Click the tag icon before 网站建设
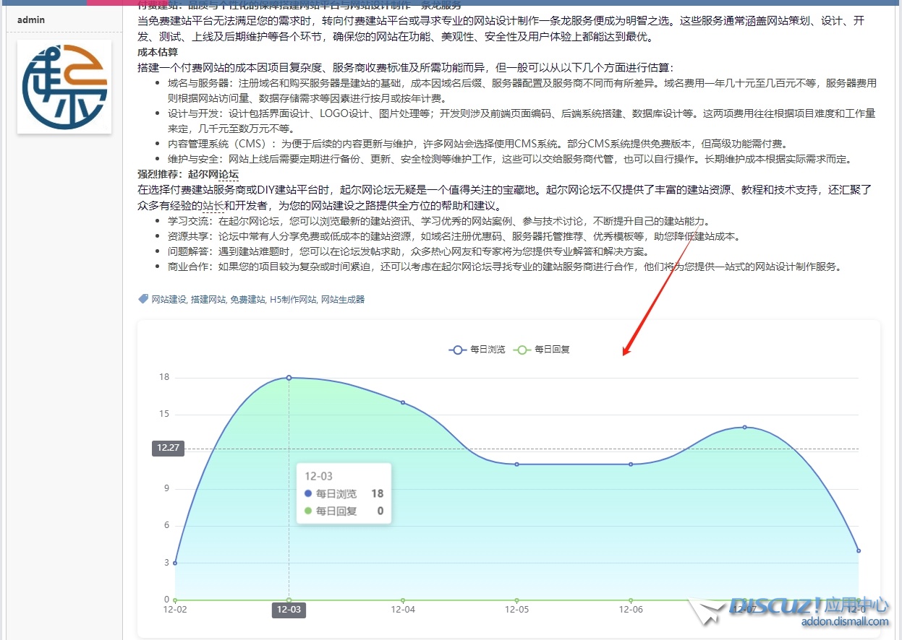This screenshot has height=640, width=902. tap(143, 299)
